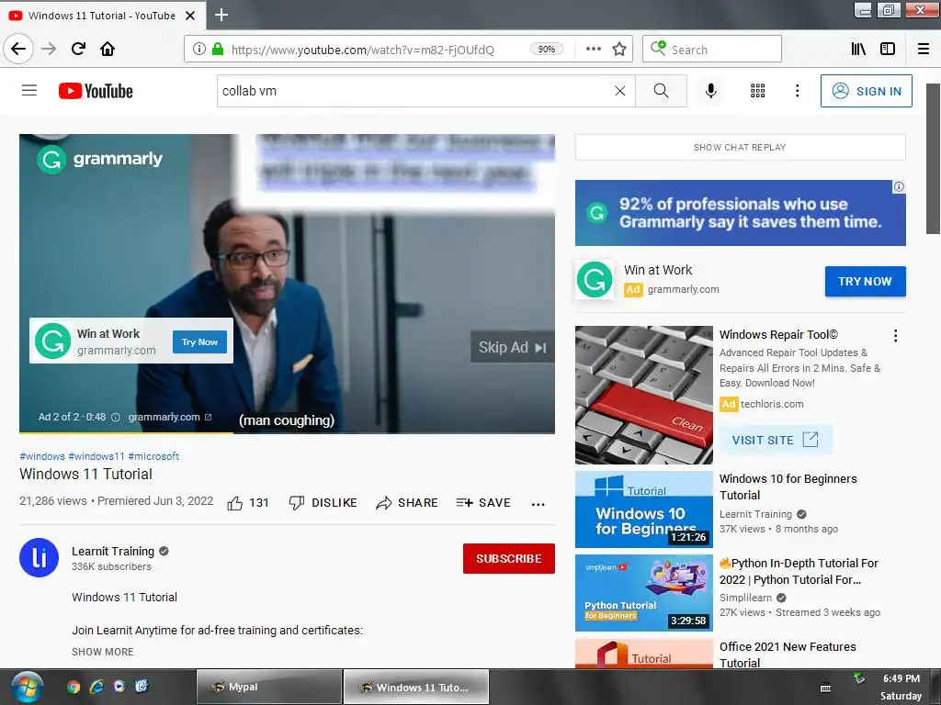Click the SIGN IN button

(x=866, y=91)
